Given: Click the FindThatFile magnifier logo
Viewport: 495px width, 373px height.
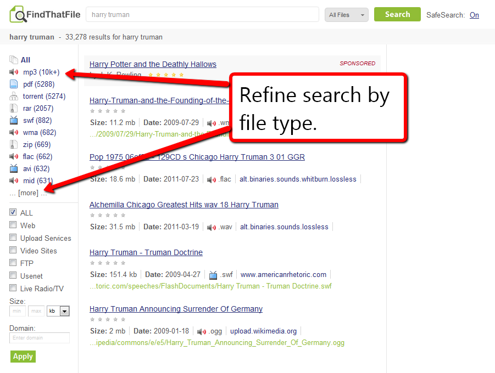Looking at the screenshot, I should (17, 14).
